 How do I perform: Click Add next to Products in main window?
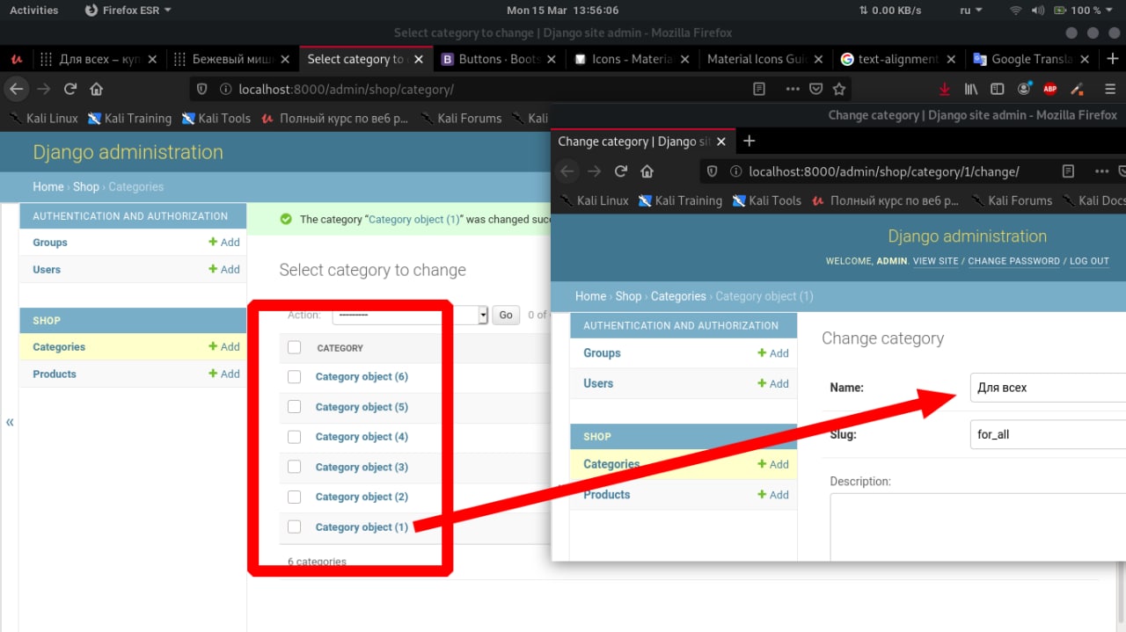click(224, 374)
